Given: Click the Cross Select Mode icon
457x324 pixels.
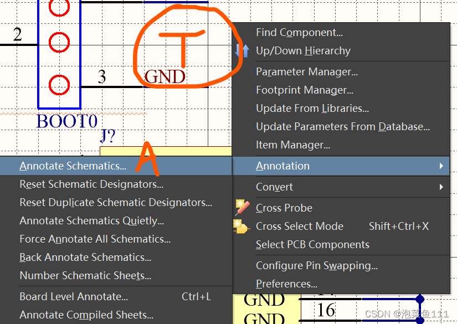Looking at the screenshot, I should (x=242, y=227).
